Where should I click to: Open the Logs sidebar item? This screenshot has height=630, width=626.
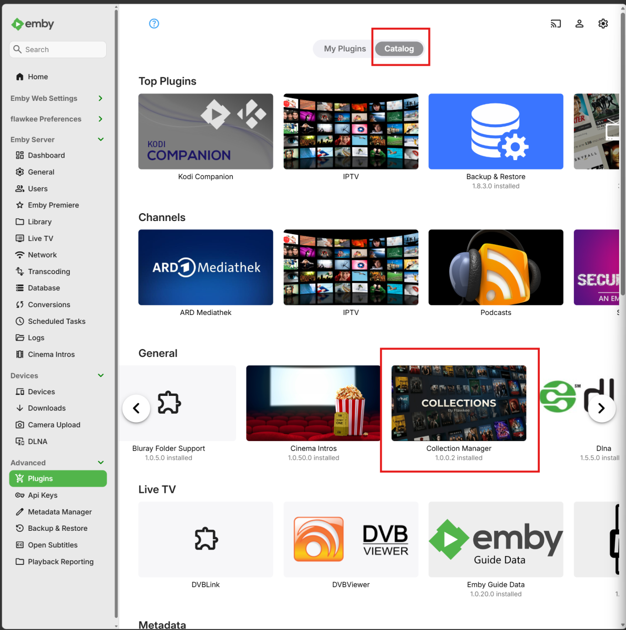pos(58,338)
